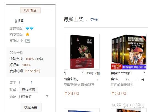Open the Sherlock Holmes box set thumbnail
The width and height of the screenshot is (148, 112).
(129, 52)
